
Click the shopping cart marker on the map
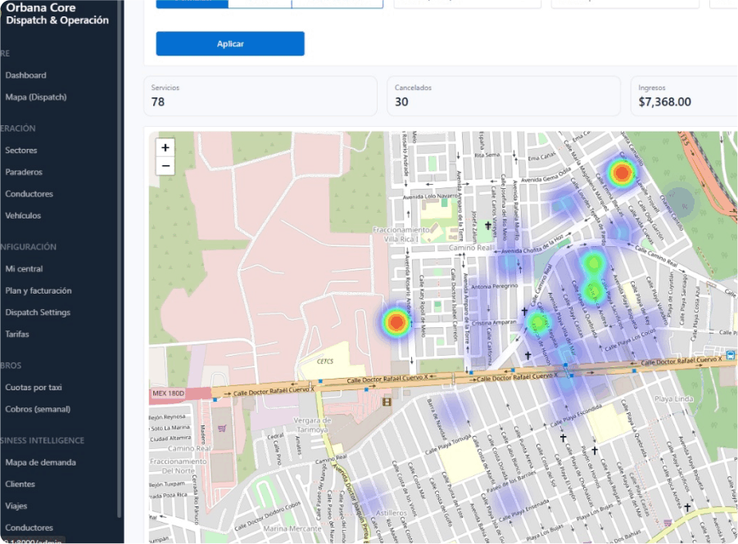coord(222,427)
